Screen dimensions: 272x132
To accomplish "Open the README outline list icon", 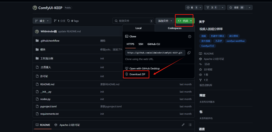I will click(190, 125).
